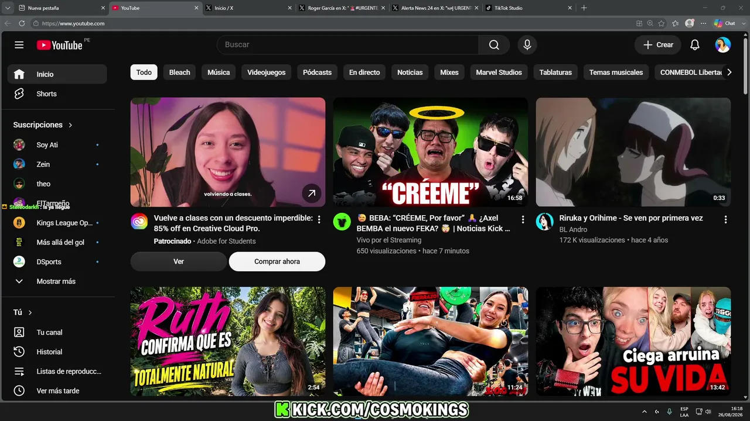Click Vivo por el Streaming channel avatar
This screenshot has height=421, width=750.
[x=342, y=222]
